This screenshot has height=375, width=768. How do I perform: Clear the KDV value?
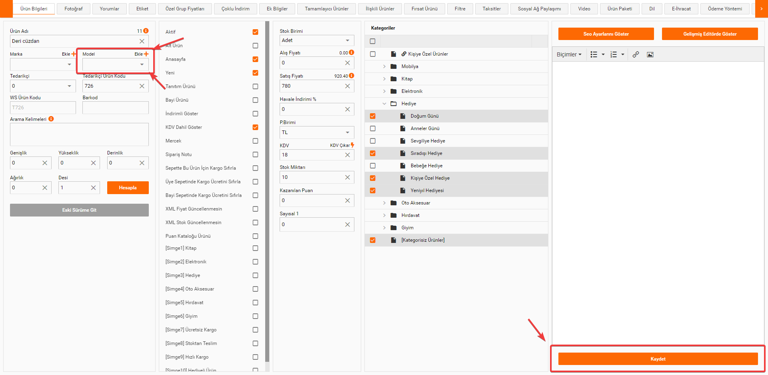(348, 155)
